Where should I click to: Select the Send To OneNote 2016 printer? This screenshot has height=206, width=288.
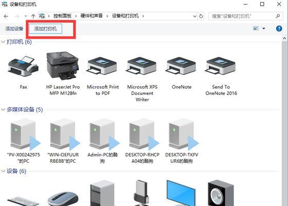221,66
